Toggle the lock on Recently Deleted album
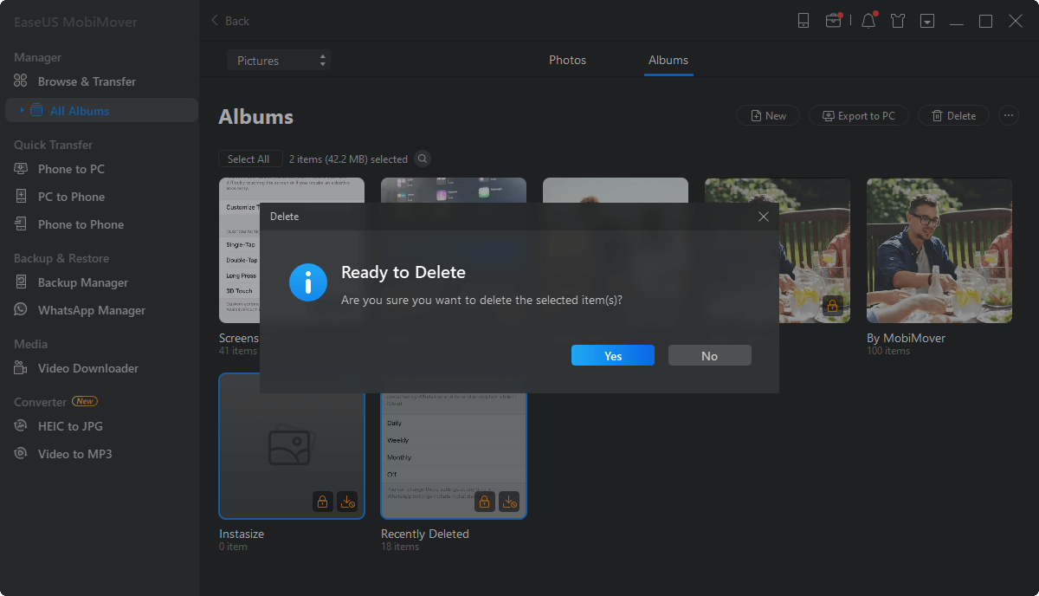 [485, 501]
